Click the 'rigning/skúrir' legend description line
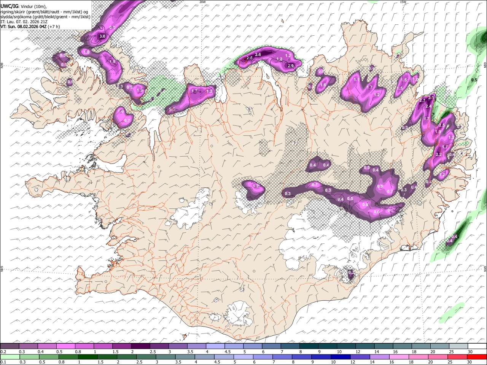The height and width of the screenshot is (365, 487). 44,12
